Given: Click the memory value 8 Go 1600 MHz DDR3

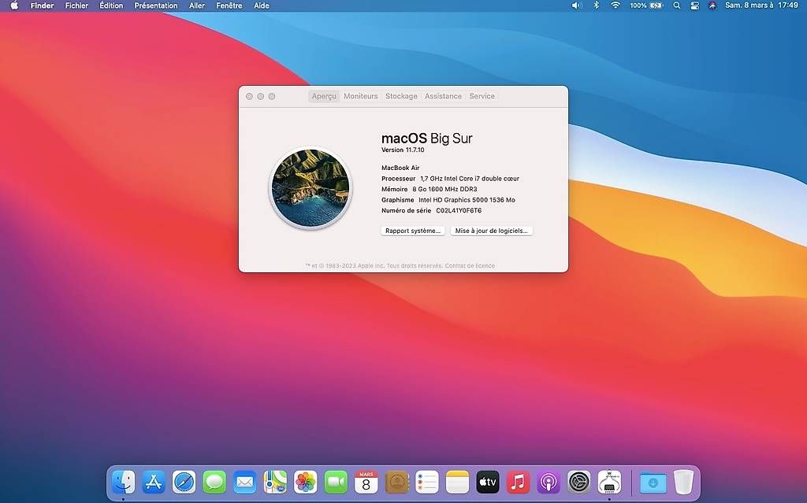Looking at the screenshot, I should tap(444, 189).
